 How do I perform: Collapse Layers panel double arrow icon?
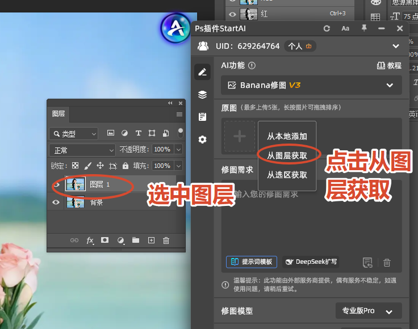pyautogui.click(x=170, y=103)
